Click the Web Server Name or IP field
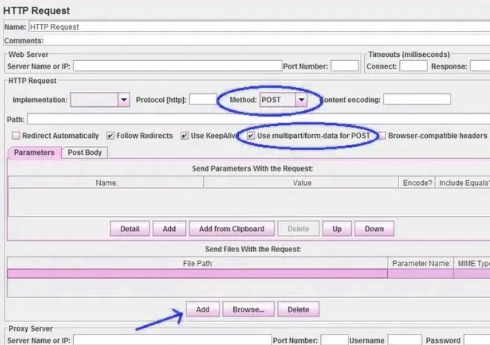Image resolution: width=490 pixels, height=345 pixels. 178,66
